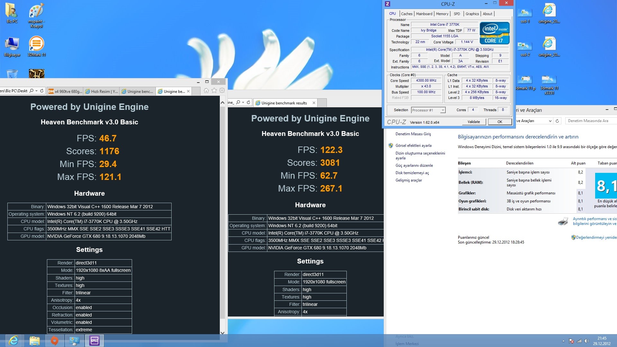This screenshot has width=617, height=347.
Task: Switch to the SPD tab in CPU-Z
Action: tap(457, 14)
